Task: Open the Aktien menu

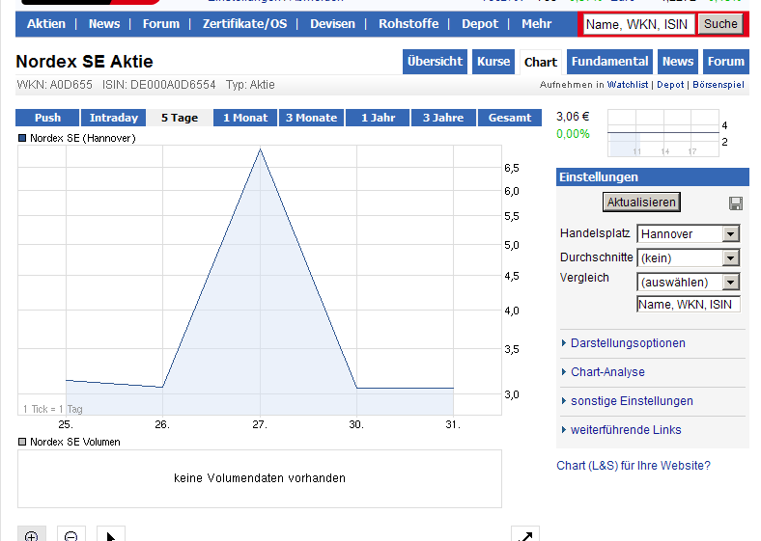Action: click(46, 24)
